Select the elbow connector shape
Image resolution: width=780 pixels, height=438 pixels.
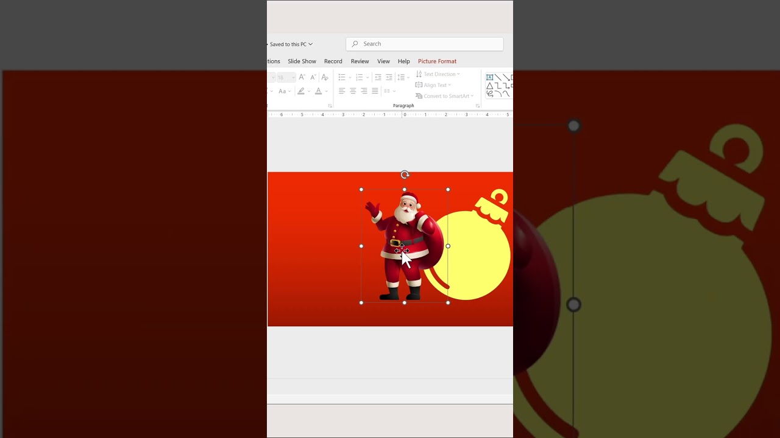click(x=498, y=86)
